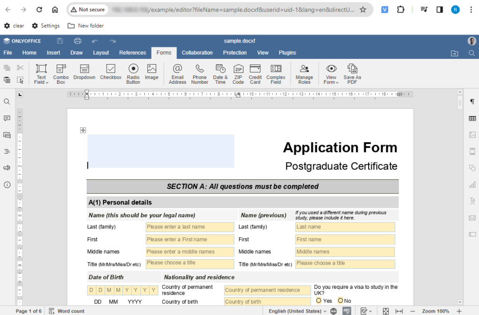
Task: Click the Last family name input field
Action: point(189,227)
